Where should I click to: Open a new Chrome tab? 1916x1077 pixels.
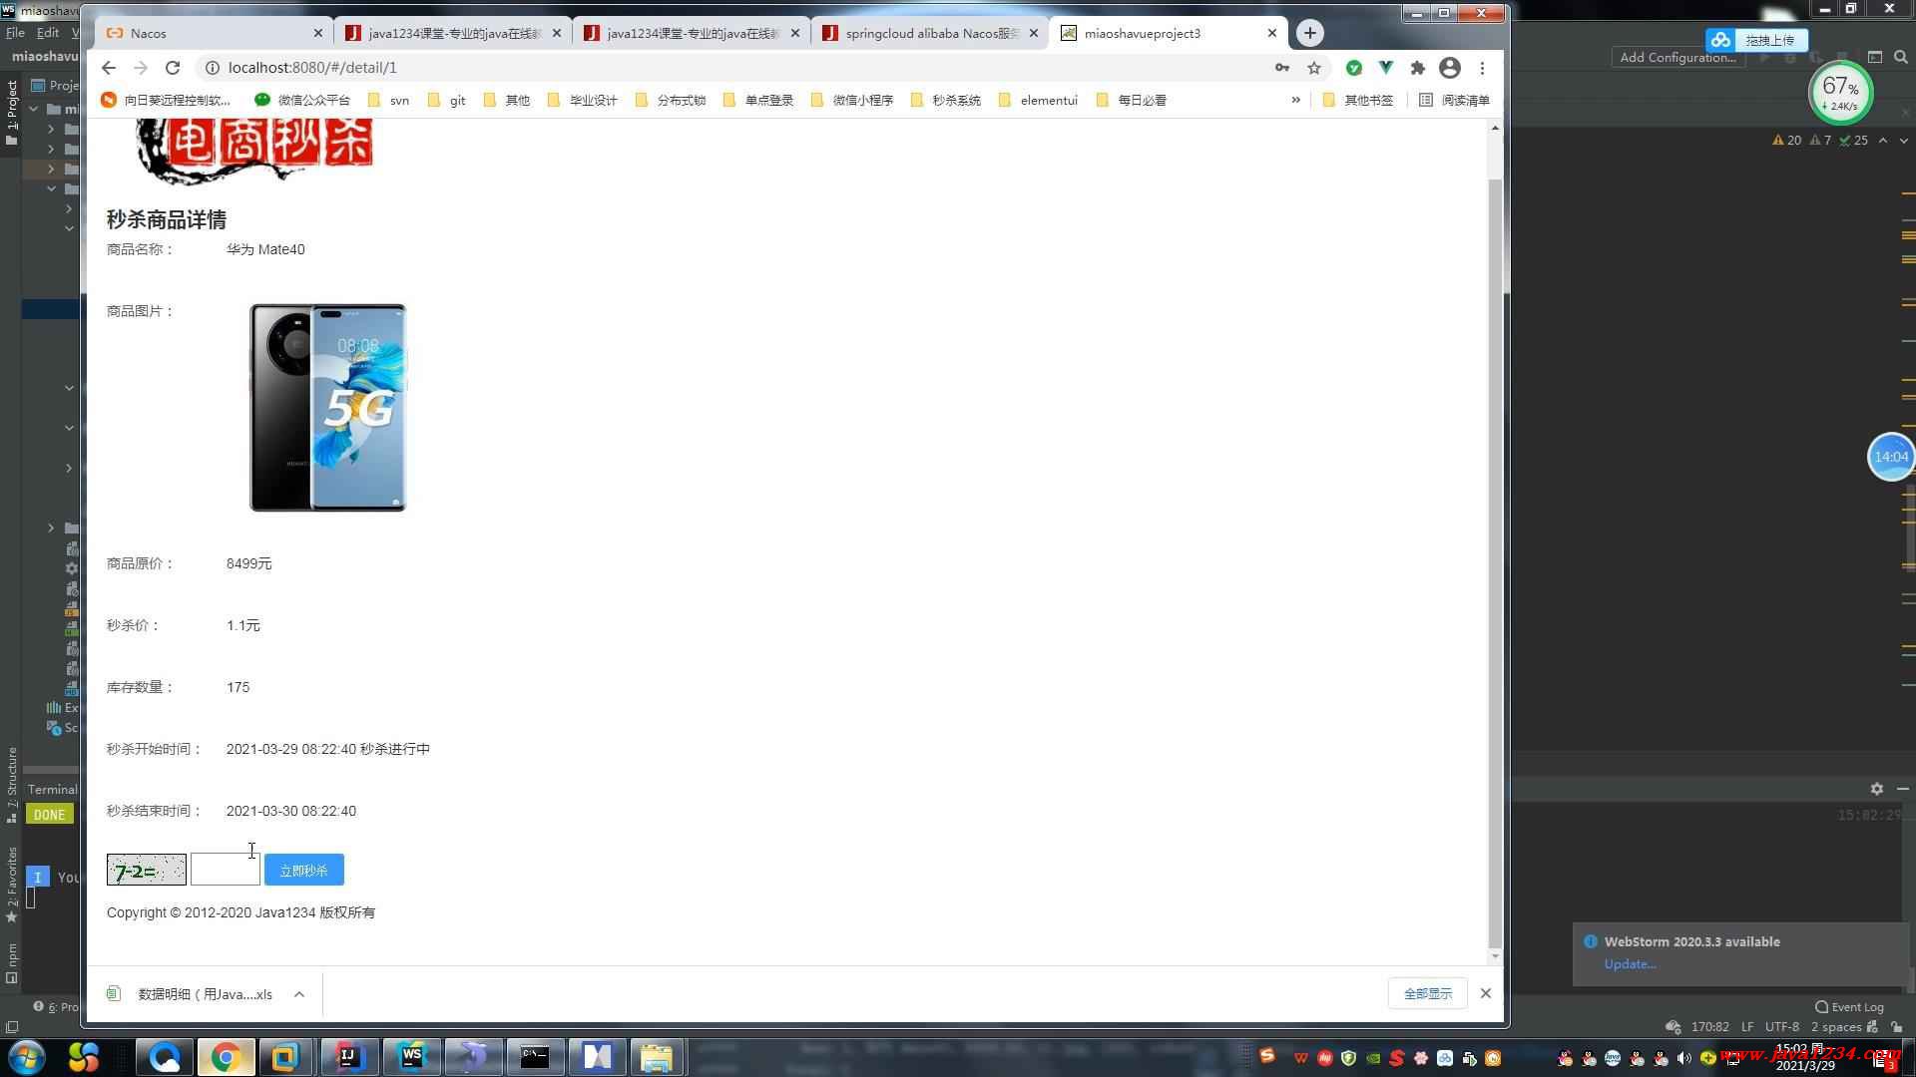(1310, 33)
